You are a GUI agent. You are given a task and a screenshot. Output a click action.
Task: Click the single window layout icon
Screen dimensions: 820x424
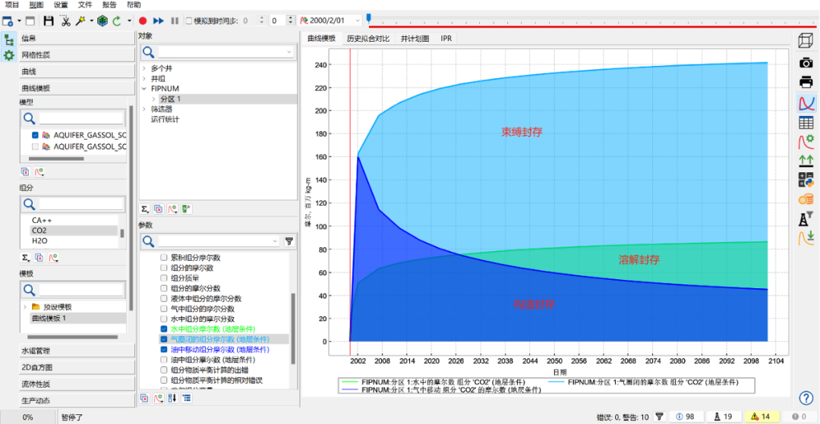tap(30, 21)
